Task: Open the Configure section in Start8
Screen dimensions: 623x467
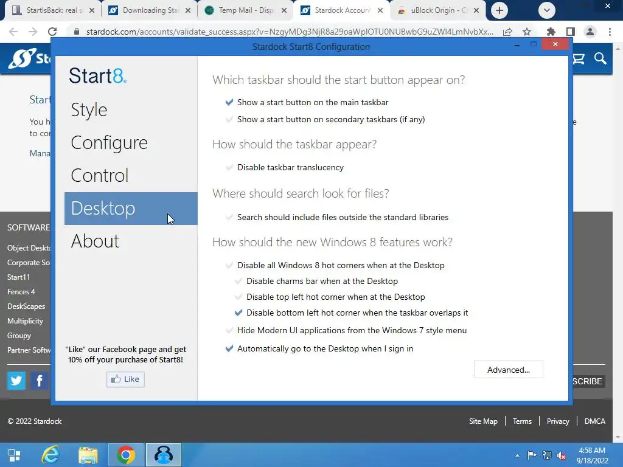Action: [x=110, y=143]
